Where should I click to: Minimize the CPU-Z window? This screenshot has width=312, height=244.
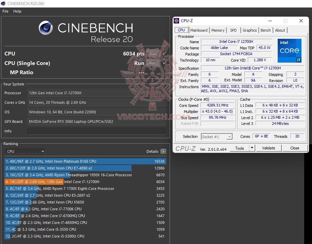[x=270, y=21]
